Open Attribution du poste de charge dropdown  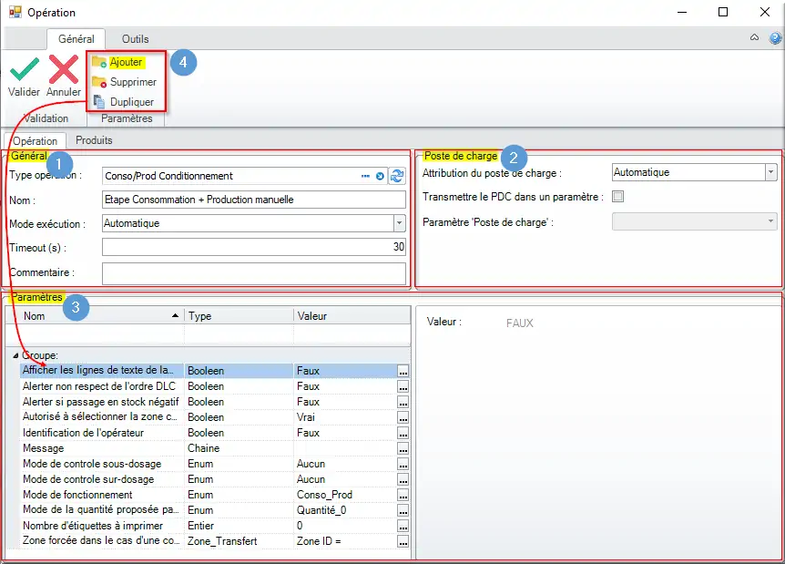point(771,172)
